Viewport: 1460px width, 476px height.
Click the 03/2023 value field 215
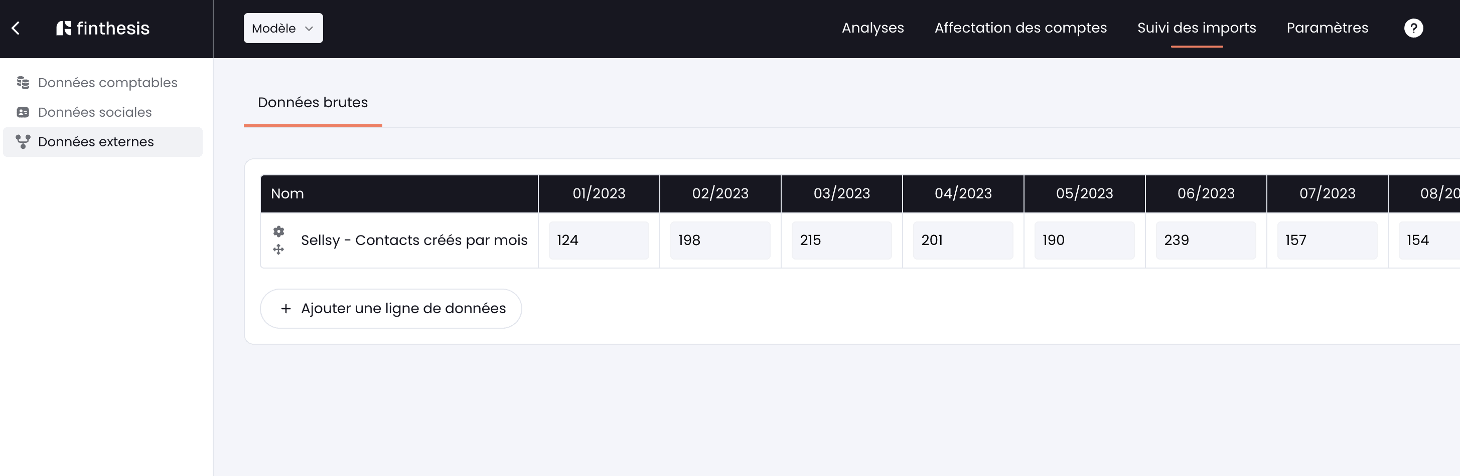(x=841, y=240)
